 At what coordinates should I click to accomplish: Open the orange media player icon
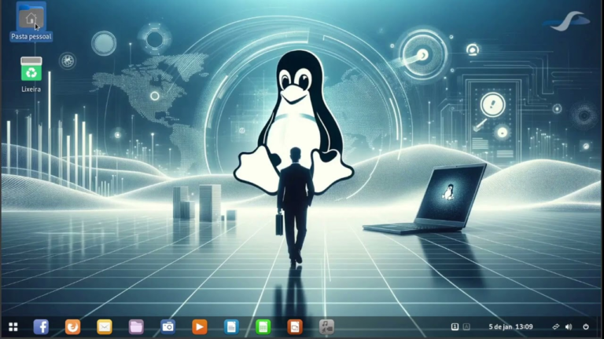coord(200,326)
